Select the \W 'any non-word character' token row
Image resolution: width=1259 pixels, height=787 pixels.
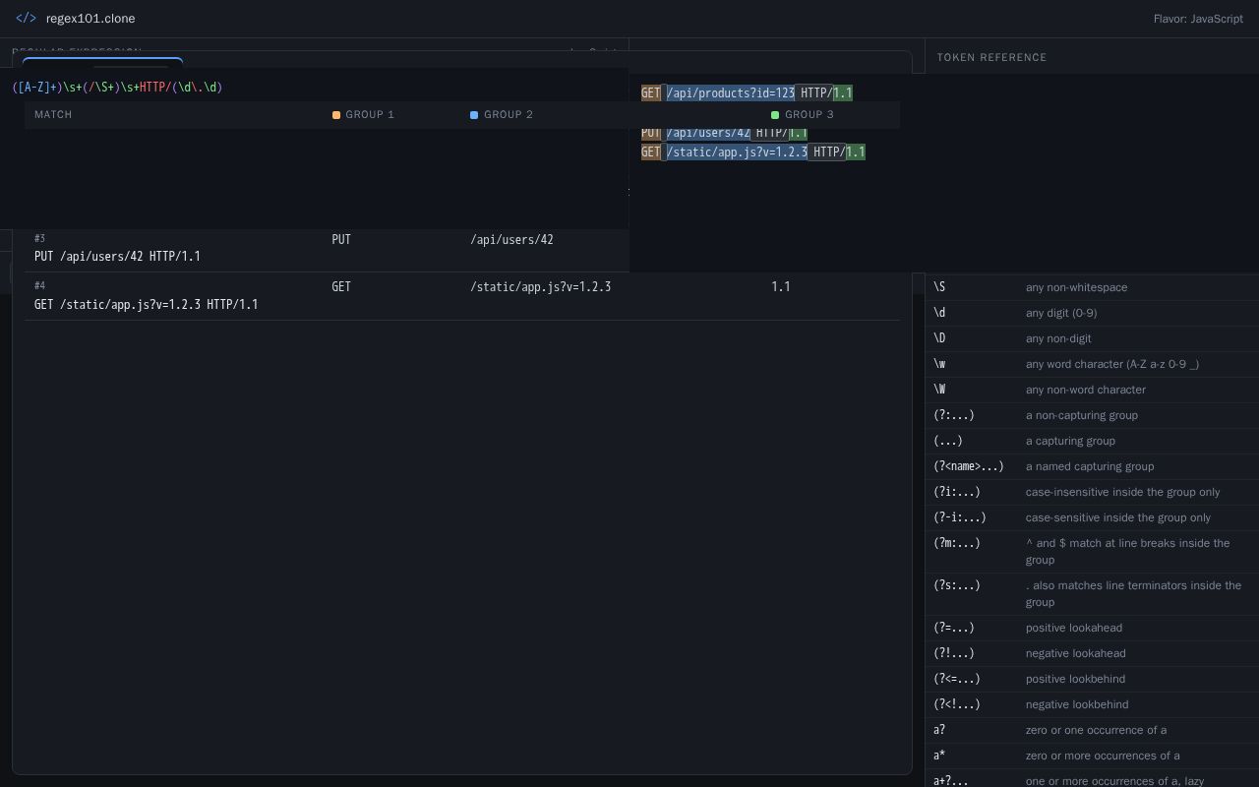tap(1092, 390)
